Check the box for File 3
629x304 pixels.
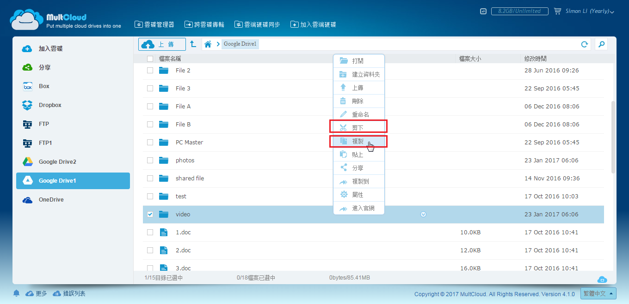tap(150, 88)
